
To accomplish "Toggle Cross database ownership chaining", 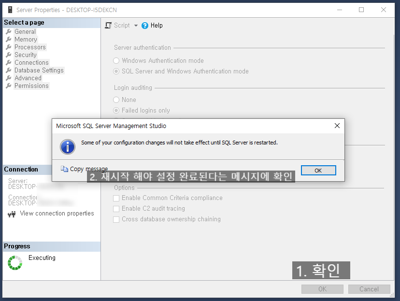I will pos(116,220).
